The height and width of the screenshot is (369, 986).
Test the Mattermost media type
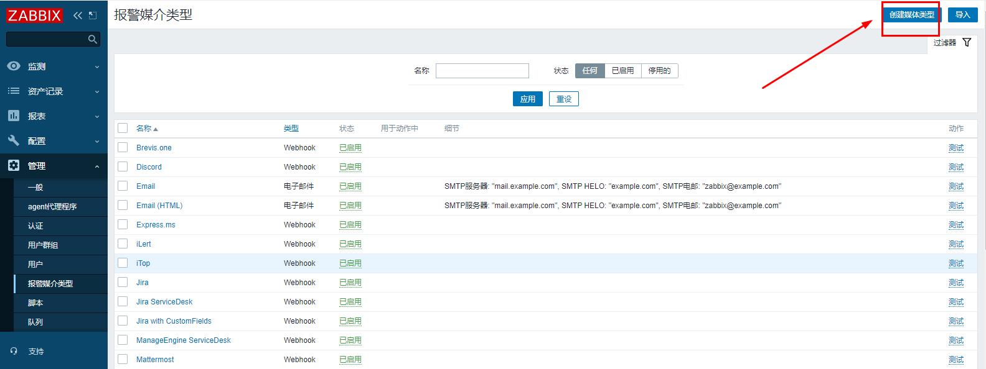[x=956, y=360]
